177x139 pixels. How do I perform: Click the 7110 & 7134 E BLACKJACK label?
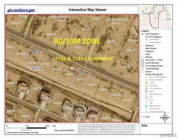(x=84, y=59)
